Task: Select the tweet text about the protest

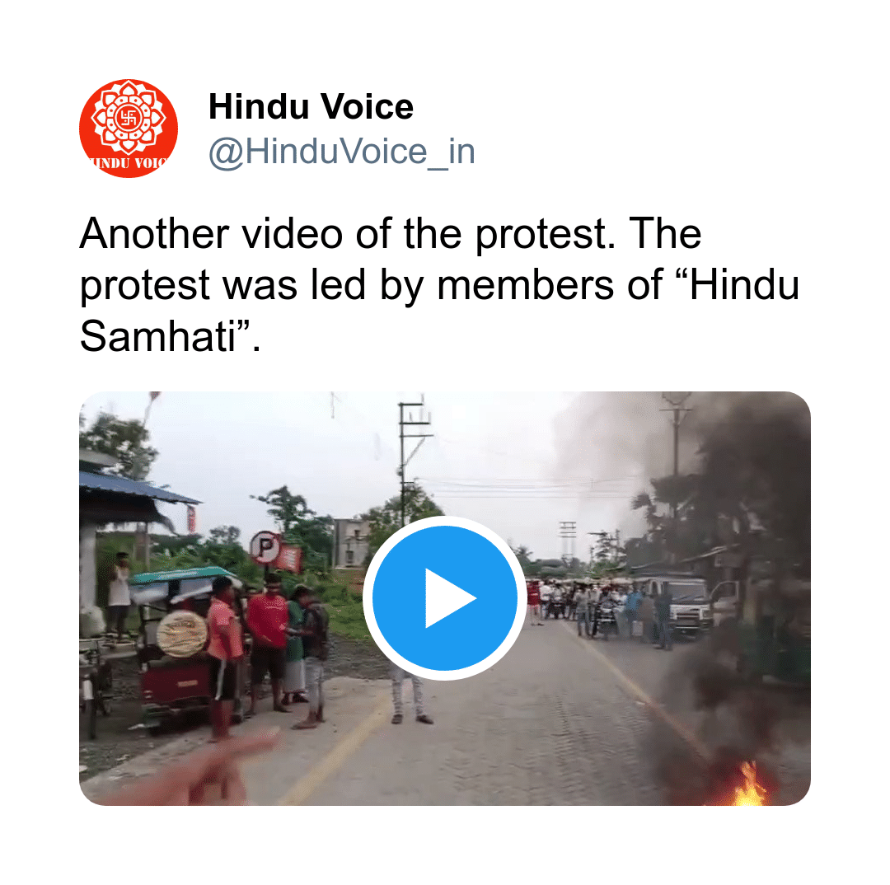Action: [x=438, y=284]
